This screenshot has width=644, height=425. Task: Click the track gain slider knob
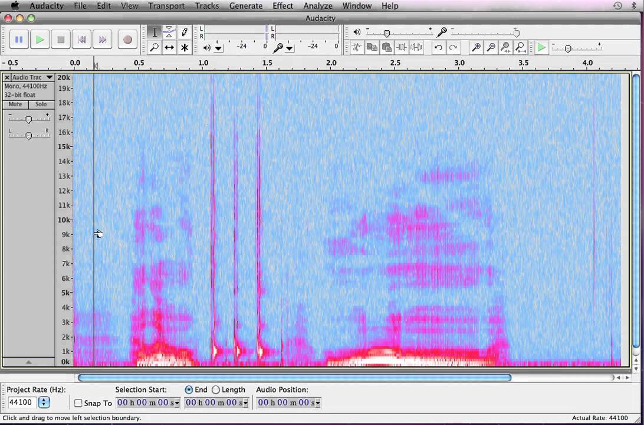click(28, 120)
